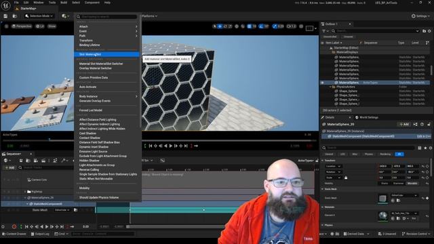Jump to sequence start in bottom transport

(26, 226)
